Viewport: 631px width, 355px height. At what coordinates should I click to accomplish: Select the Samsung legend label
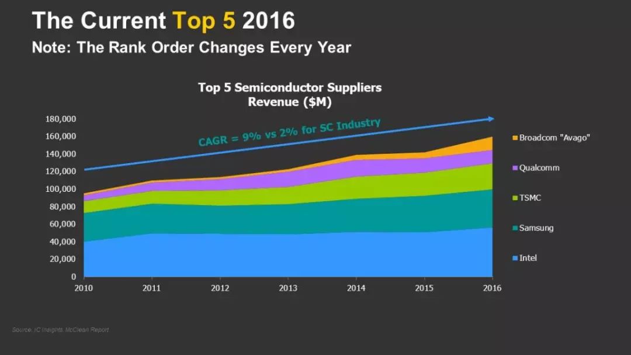point(536,228)
